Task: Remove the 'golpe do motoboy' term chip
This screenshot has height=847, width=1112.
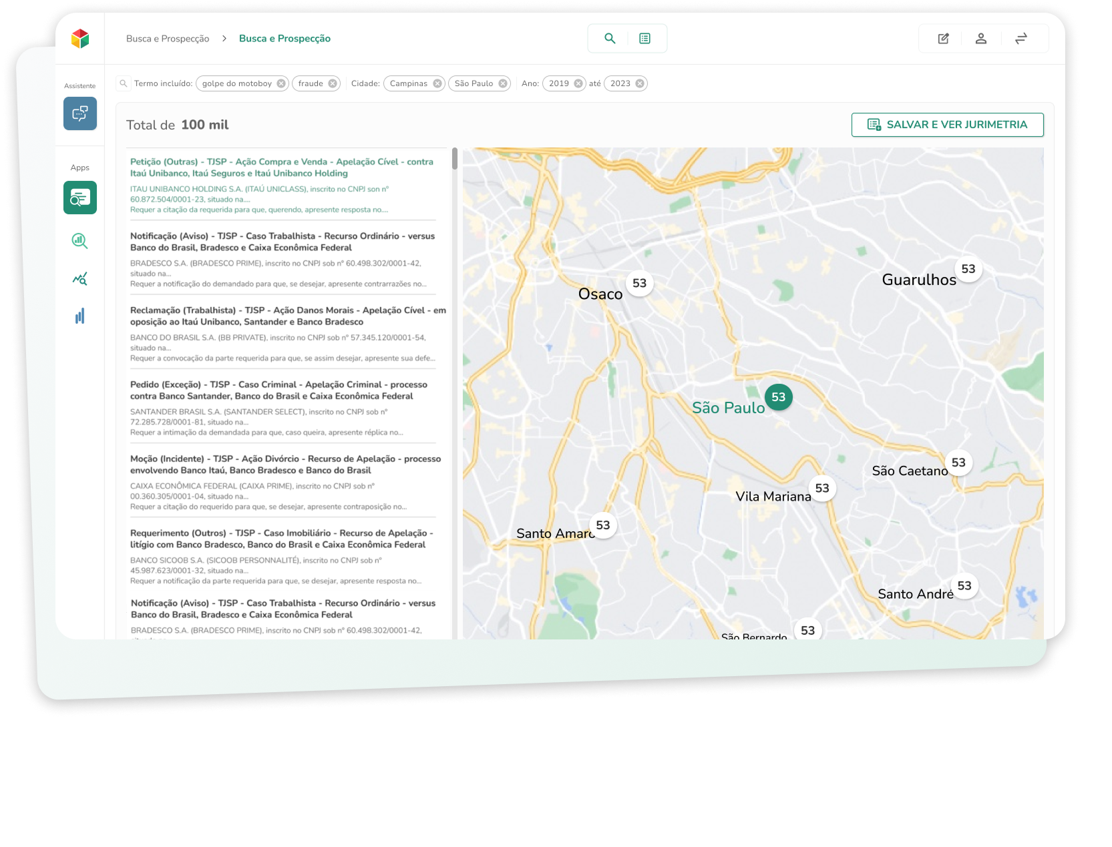Action: tap(281, 83)
